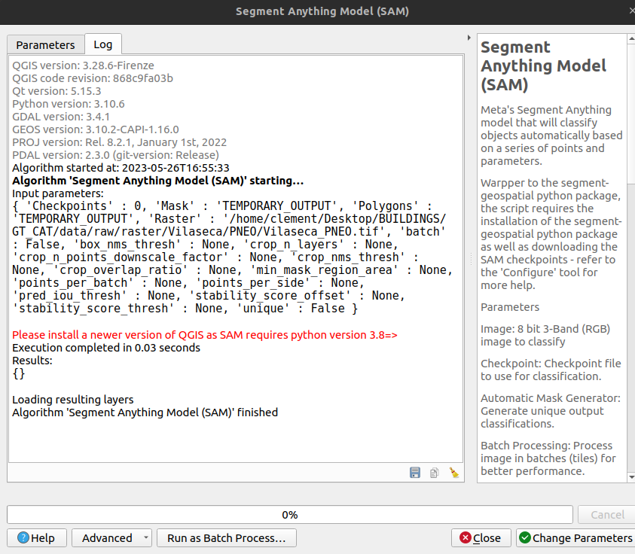Screen dimensions: 635x554
Task: Click Run as Batch Process
Action: point(225,537)
